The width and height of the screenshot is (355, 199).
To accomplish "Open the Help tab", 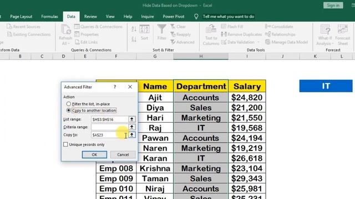I will (x=128, y=17).
